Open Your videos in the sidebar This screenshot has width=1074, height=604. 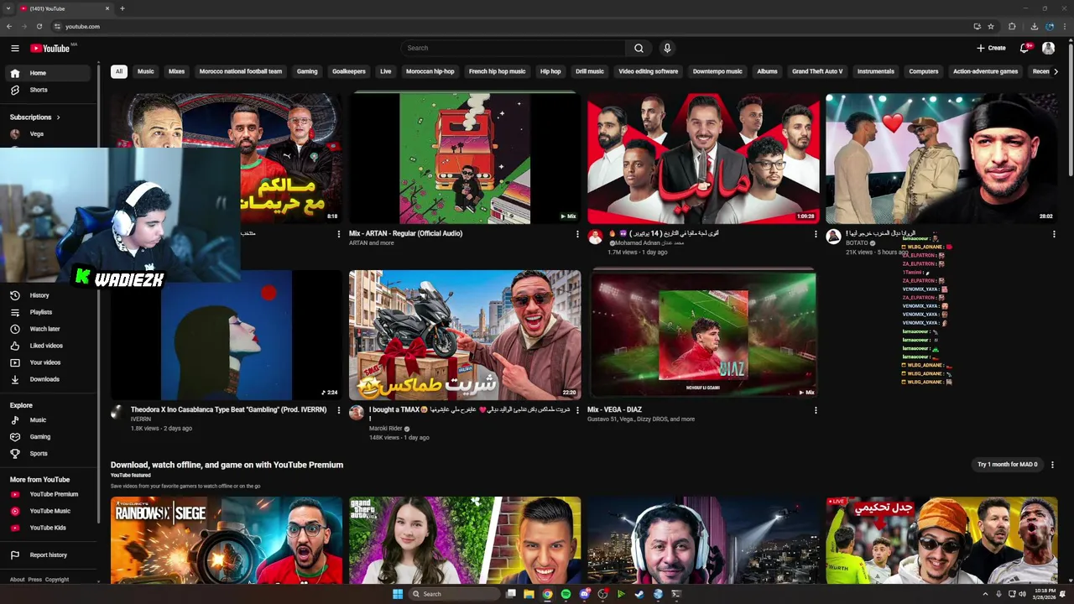pos(50,362)
